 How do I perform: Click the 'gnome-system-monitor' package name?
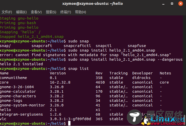click(x=23, y=105)
